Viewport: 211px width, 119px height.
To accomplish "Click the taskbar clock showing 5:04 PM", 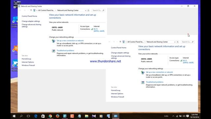I will pyautogui.click(x=195, y=116).
